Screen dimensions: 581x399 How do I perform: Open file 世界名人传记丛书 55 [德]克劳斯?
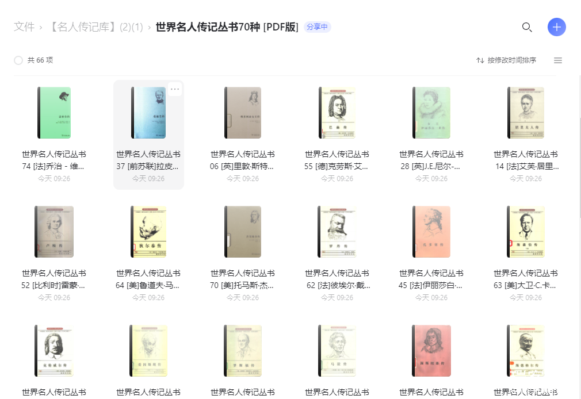tap(337, 160)
